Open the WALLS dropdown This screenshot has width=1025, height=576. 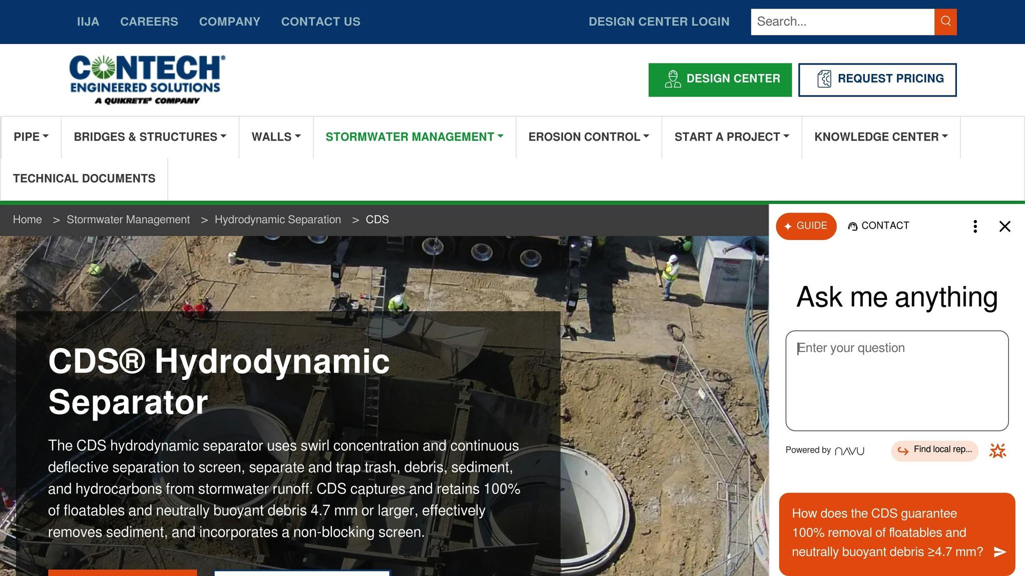pyautogui.click(x=276, y=136)
